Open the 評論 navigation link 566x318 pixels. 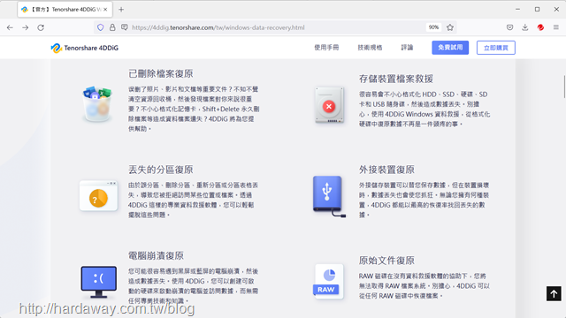(x=407, y=48)
